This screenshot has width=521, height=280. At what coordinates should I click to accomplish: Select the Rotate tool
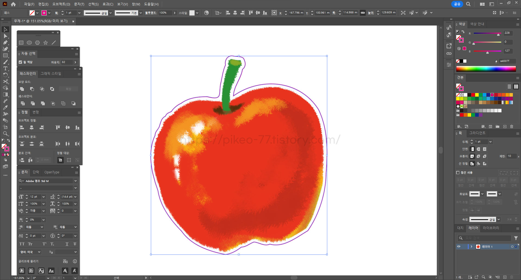click(5, 75)
